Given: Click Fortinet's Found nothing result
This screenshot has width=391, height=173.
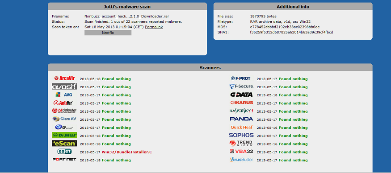Looking at the screenshot, I should coord(116,160).
